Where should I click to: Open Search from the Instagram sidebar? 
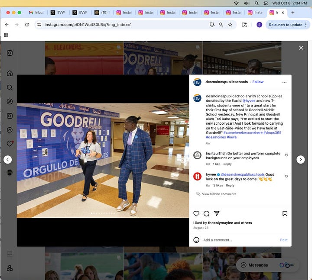[x=10, y=87]
